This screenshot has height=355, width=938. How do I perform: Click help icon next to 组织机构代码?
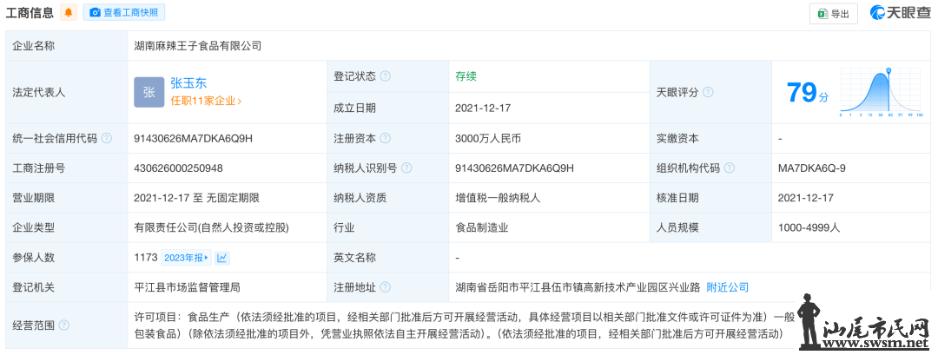coord(730,168)
